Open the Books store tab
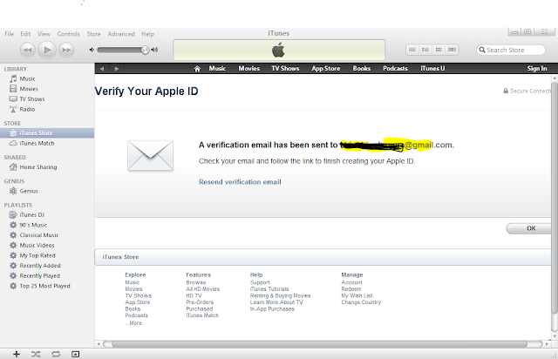 pyautogui.click(x=362, y=69)
